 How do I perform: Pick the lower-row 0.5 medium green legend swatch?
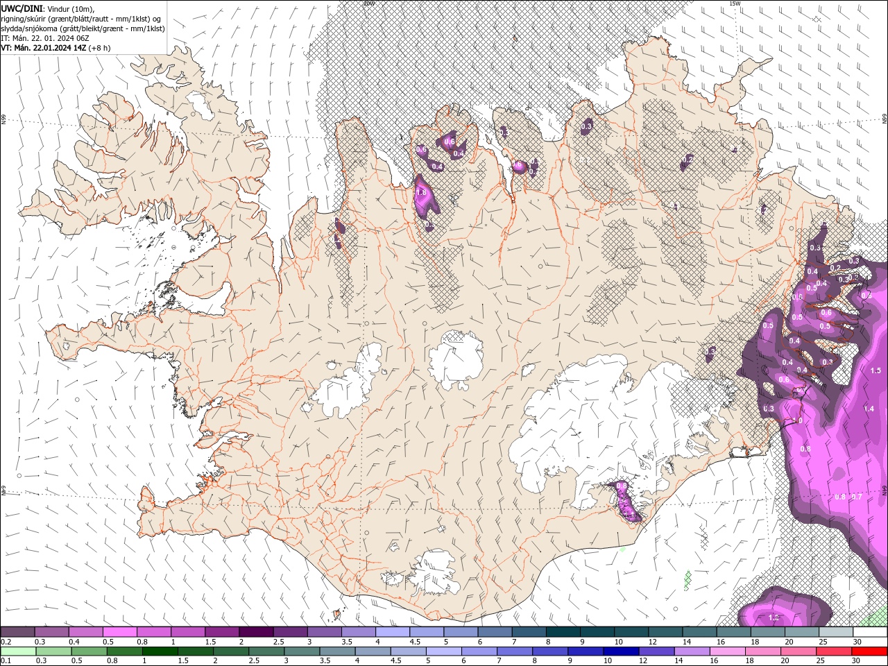(x=89, y=651)
